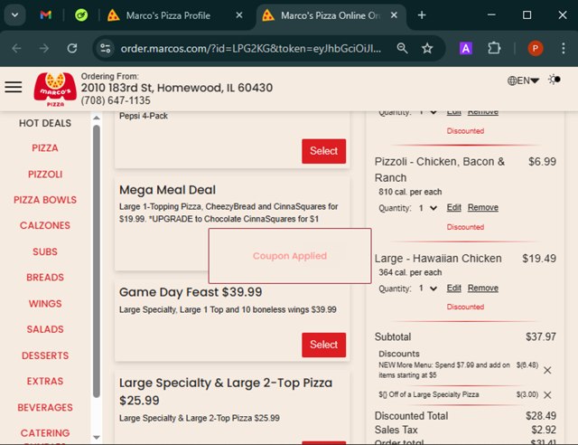Image resolution: width=578 pixels, height=445 pixels.
Task: Click the Discounted Total $28.49 amount
Action: (541, 416)
